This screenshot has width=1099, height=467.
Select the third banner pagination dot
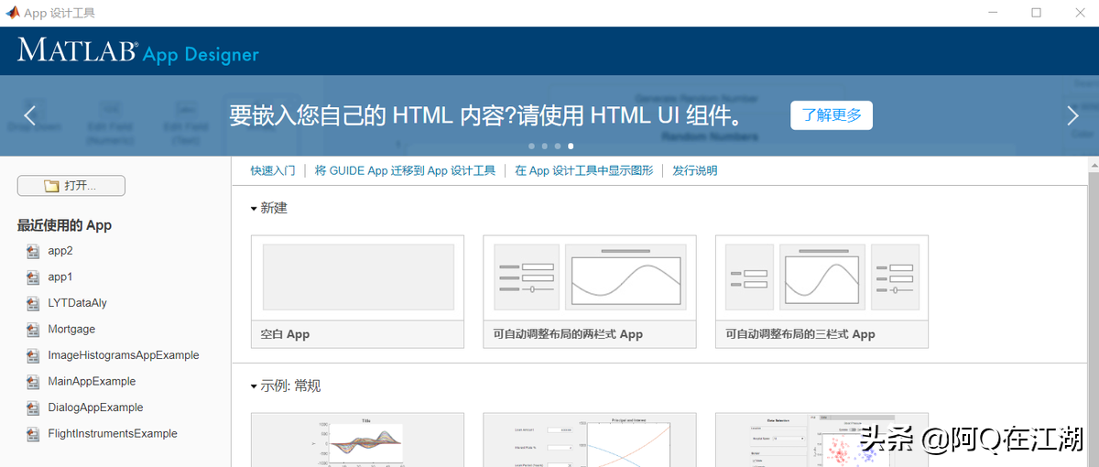558,146
